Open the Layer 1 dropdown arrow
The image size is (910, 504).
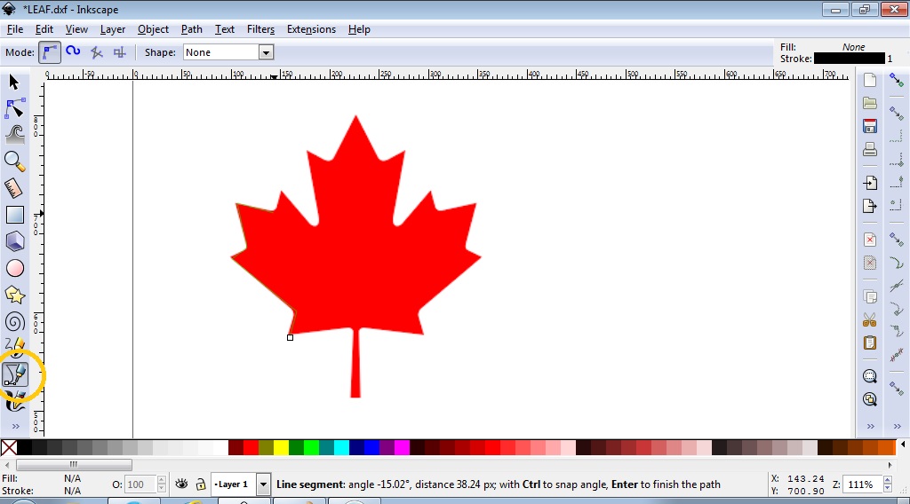tap(263, 484)
